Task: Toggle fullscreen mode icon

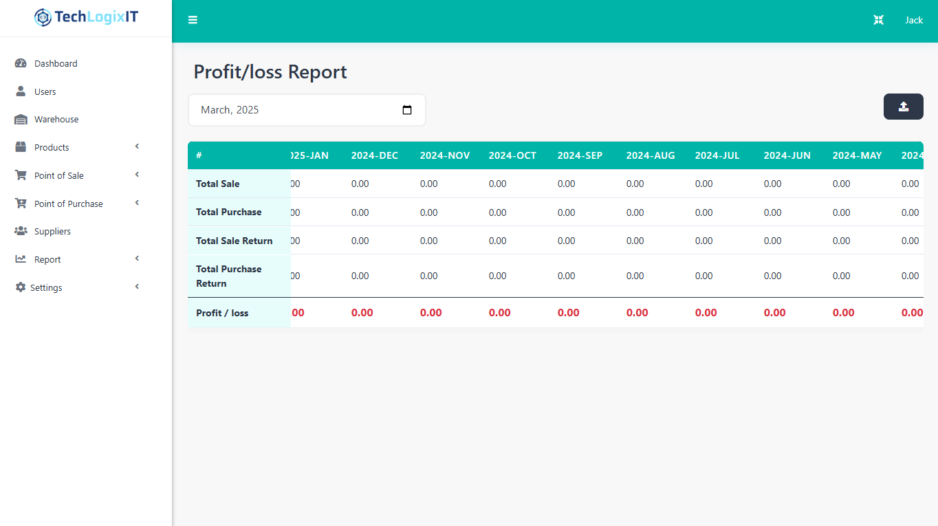Action: (x=878, y=20)
